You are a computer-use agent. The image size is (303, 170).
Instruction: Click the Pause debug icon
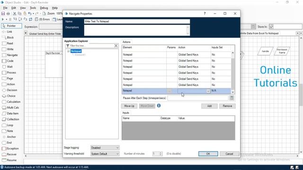10,19
